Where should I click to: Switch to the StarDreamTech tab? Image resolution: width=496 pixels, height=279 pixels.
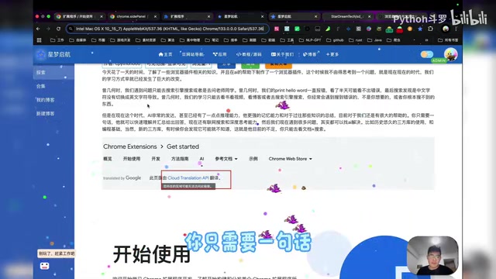click(346, 16)
